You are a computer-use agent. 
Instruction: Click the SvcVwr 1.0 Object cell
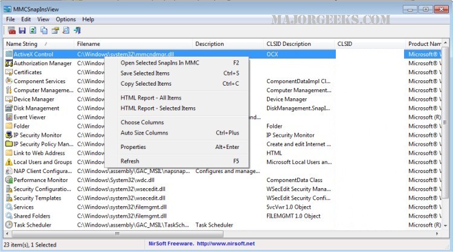pyautogui.click(x=289, y=207)
